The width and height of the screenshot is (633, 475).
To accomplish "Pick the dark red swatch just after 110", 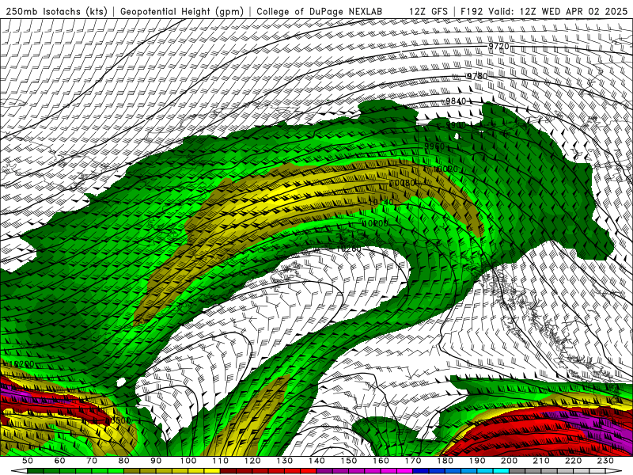I will point(228,471).
